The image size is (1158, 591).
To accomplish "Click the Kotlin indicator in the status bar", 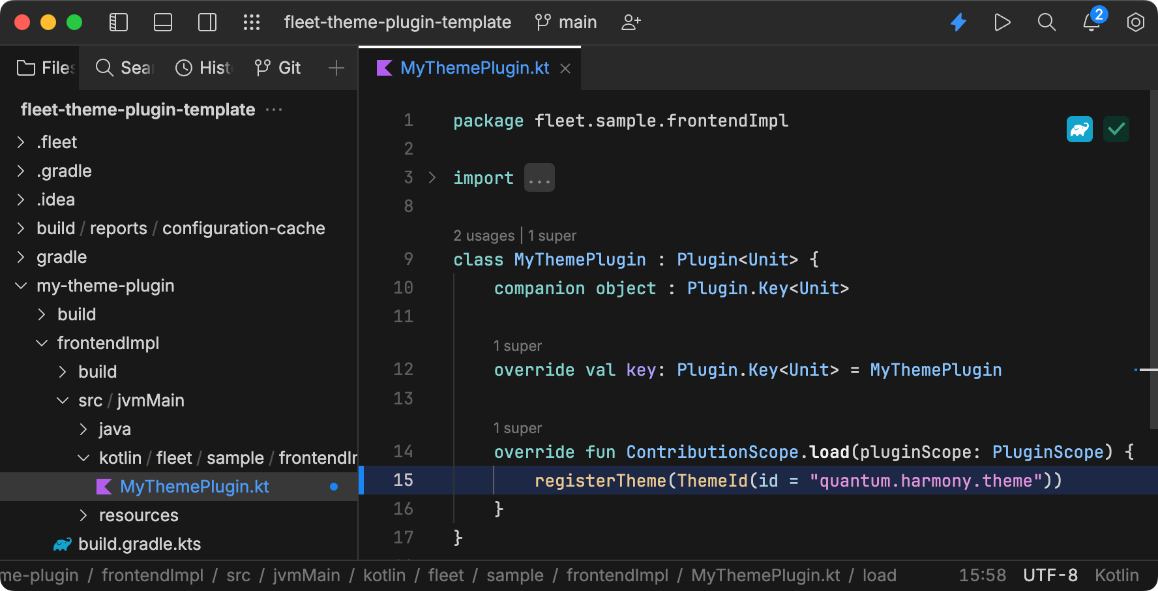I will coord(1116,575).
